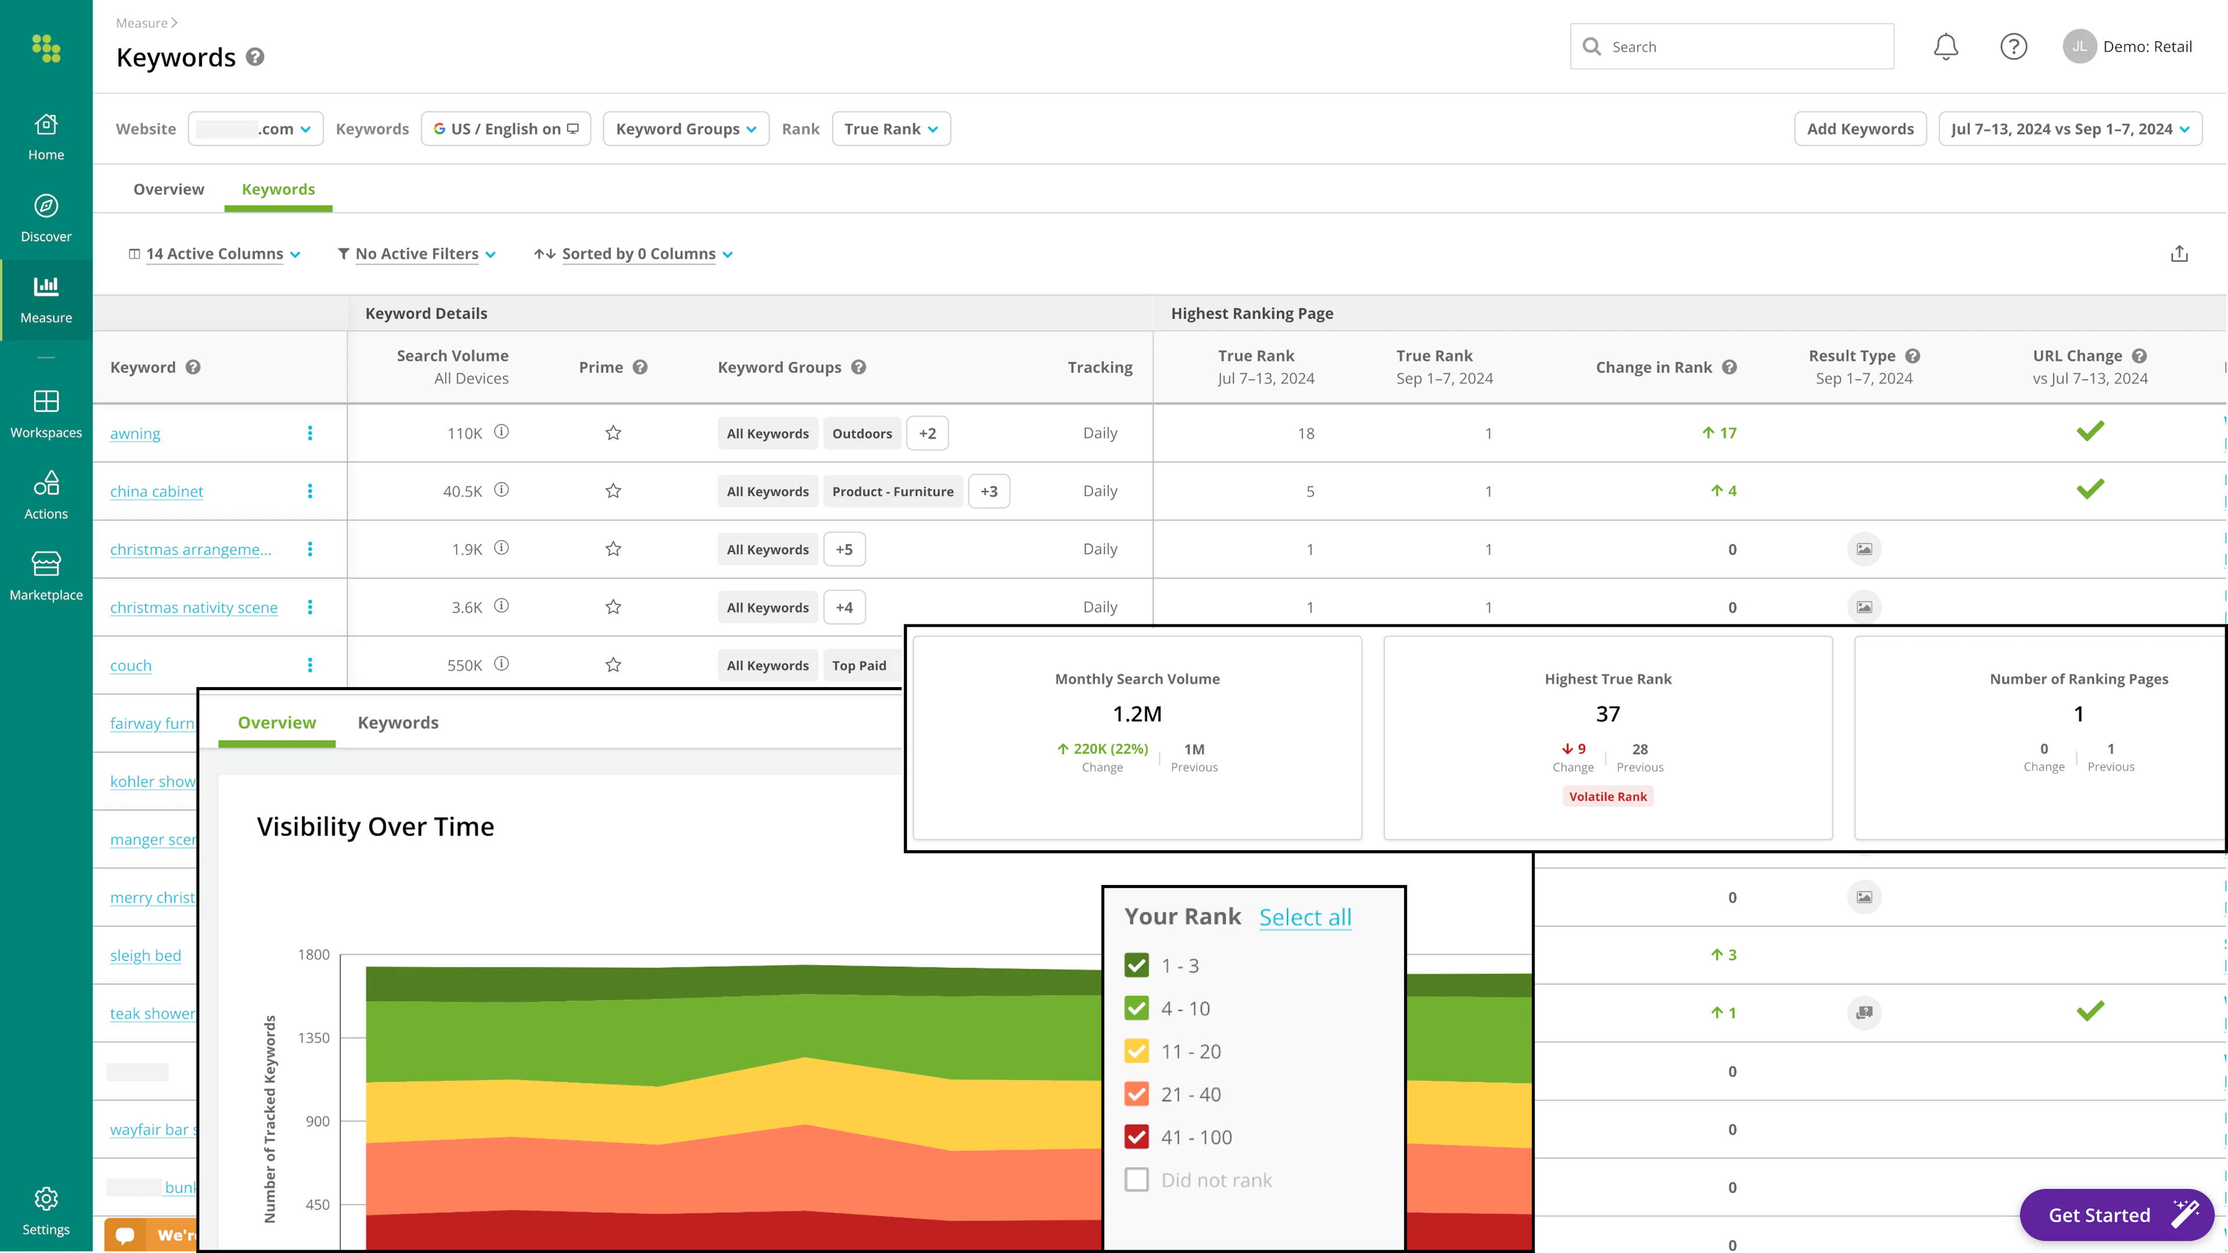2228x1253 pixels.
Task: Uncheck the 11 - 20 rank range
Action: tap(1137, 1050)
